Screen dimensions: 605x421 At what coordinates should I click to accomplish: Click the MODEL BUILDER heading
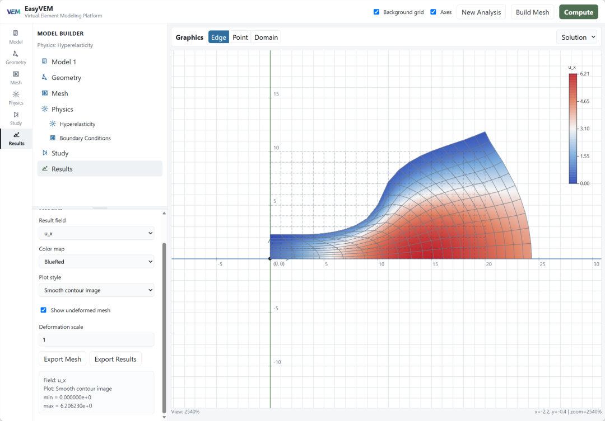tap(61, 34)
